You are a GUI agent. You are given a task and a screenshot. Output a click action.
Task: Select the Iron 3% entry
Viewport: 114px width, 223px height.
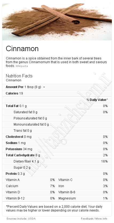pyautogui.click(x=83, y=186)
